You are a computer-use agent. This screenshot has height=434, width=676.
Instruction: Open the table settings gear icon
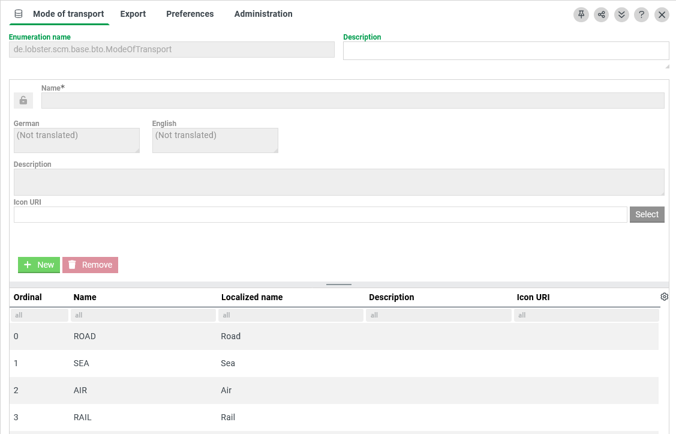click(664, 297)
